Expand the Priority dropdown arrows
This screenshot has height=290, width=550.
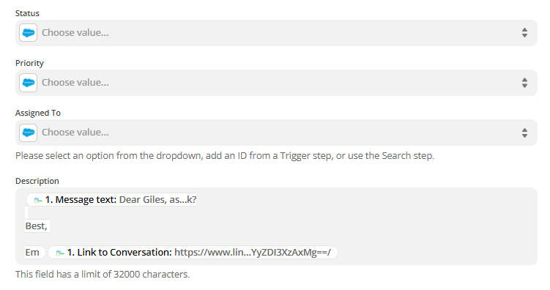tap(524, 83)
